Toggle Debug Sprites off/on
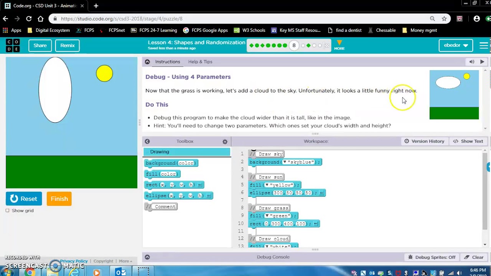491x276 pixels. coord(432,257)
